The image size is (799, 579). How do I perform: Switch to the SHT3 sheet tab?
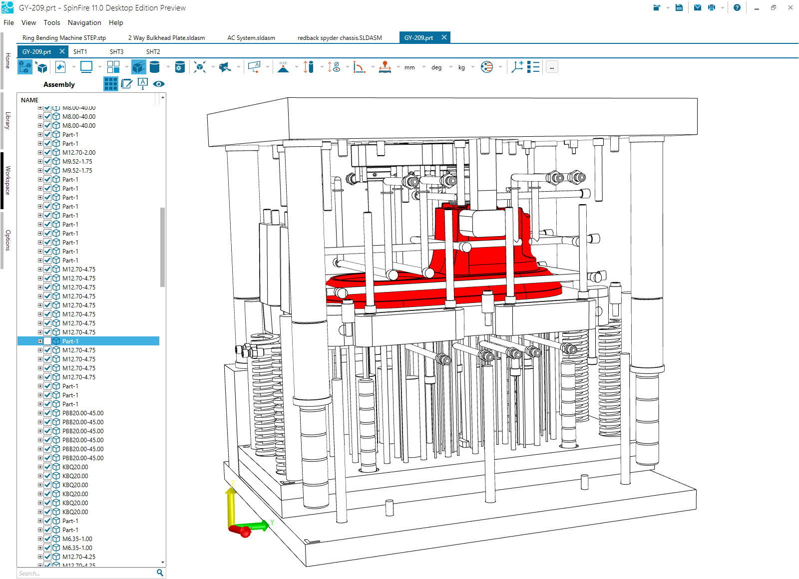(116, 51)
